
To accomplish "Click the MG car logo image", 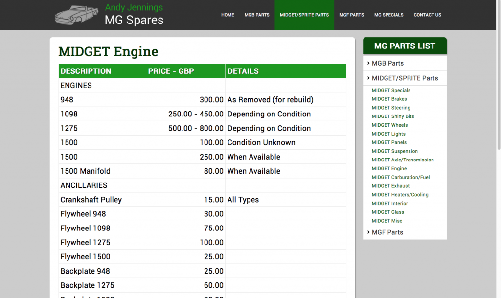I will [77, 15].
